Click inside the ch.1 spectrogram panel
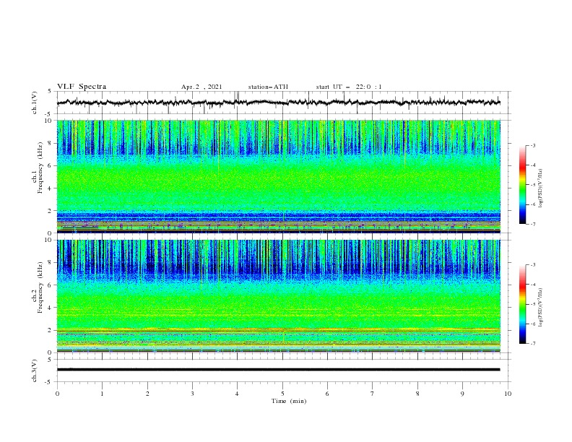 (x=278, y=176)
